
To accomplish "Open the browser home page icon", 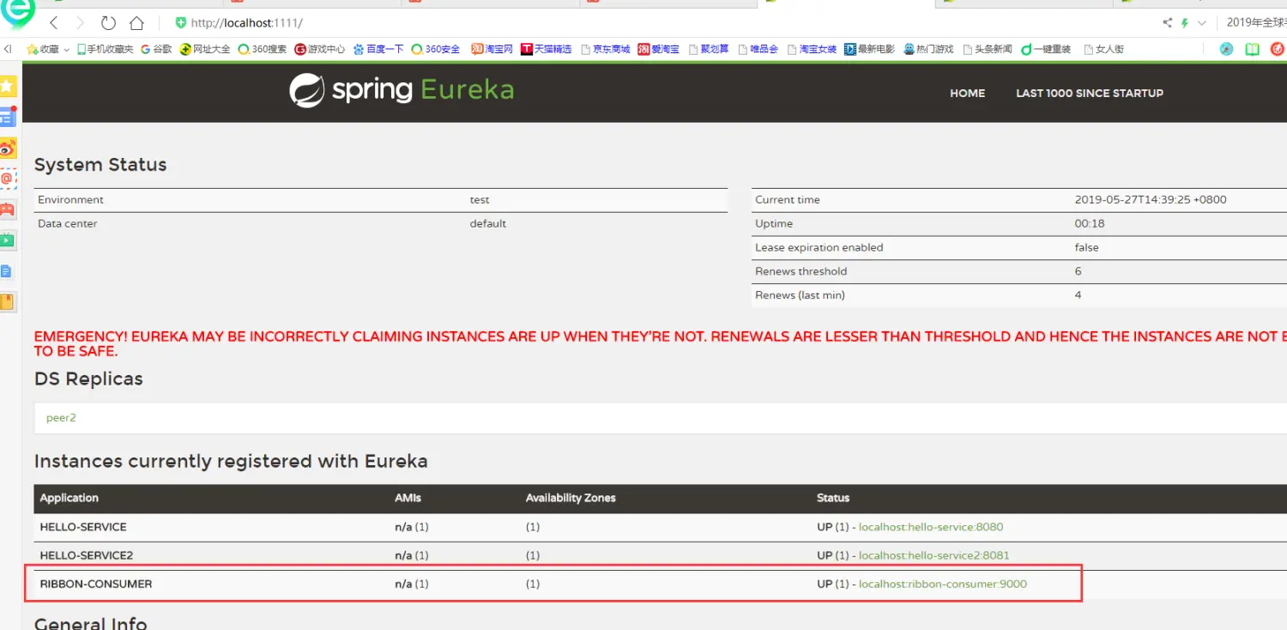I will [x=136, y=23].
